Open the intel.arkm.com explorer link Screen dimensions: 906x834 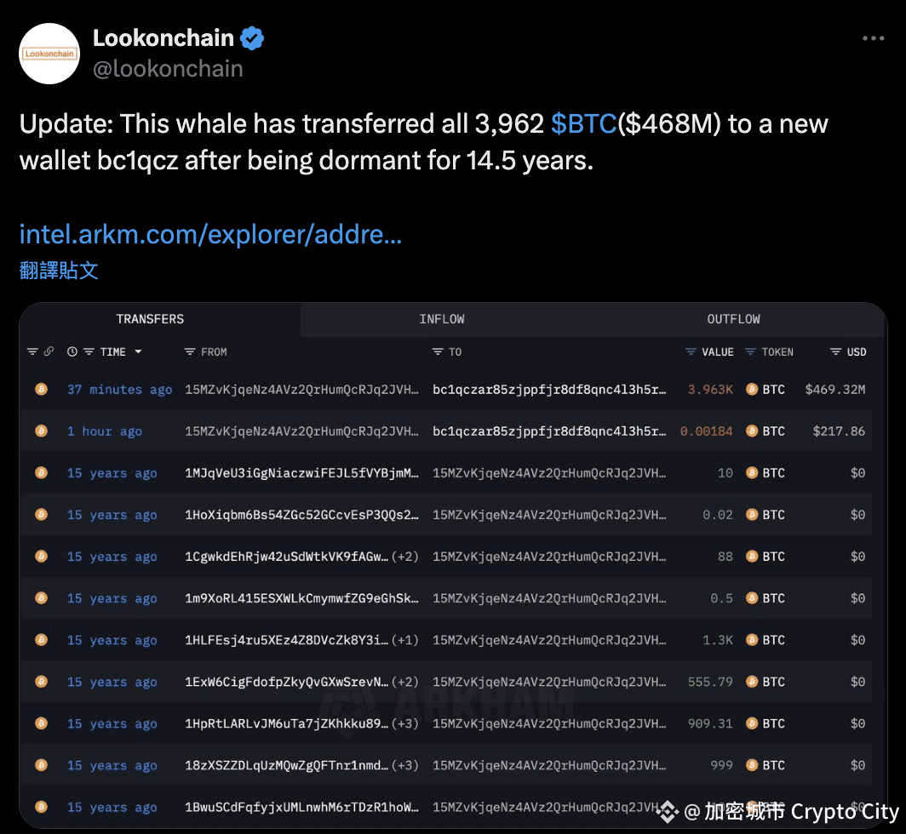[210, 234]
